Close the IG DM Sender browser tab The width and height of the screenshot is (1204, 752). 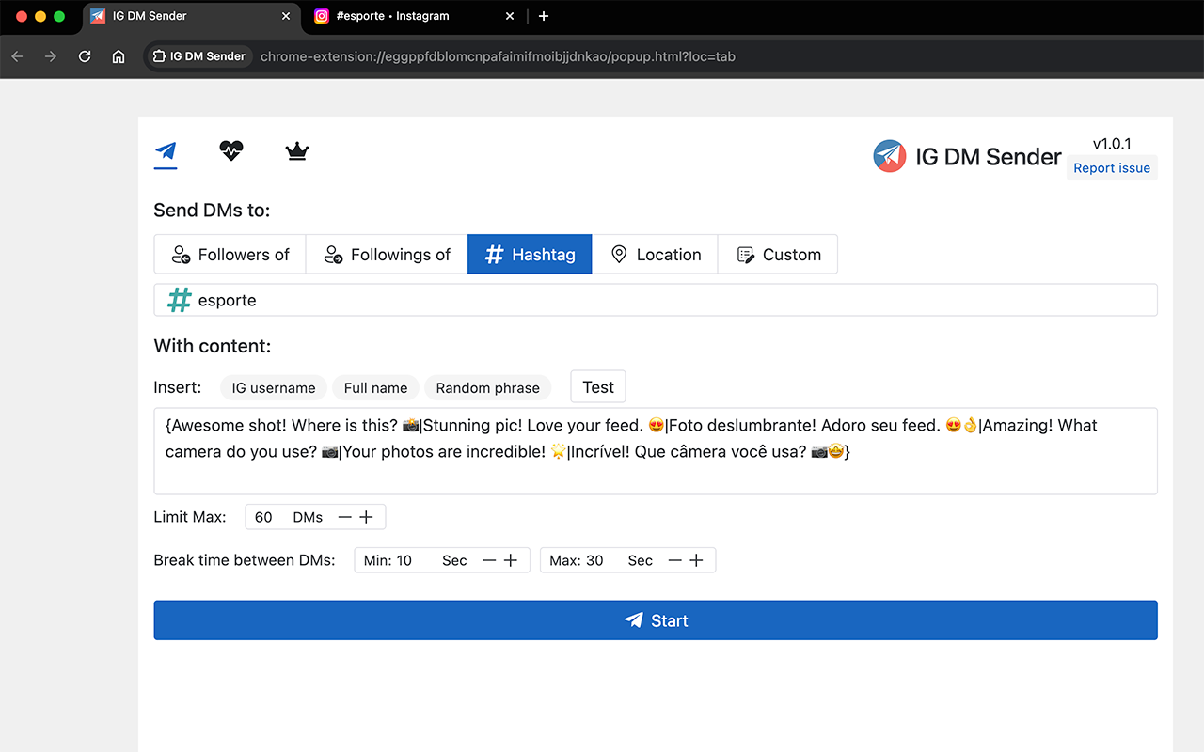(286, 16)
